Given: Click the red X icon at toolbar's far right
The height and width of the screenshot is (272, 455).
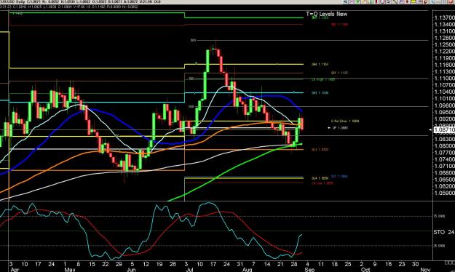Looking at the screenshot, I should (x=451, y=1).
